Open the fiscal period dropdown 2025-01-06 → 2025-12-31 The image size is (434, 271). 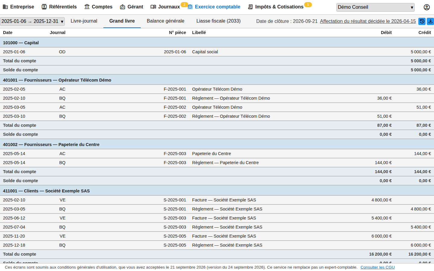[x=32, y=21]
